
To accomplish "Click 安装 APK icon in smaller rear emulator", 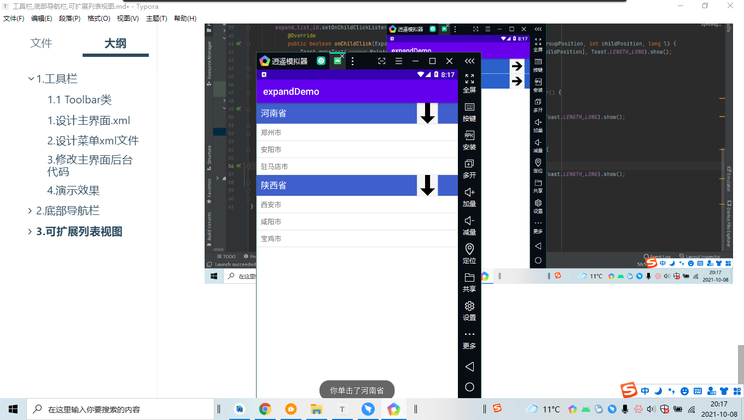I will pyautogui.click(x=538, y=81).
